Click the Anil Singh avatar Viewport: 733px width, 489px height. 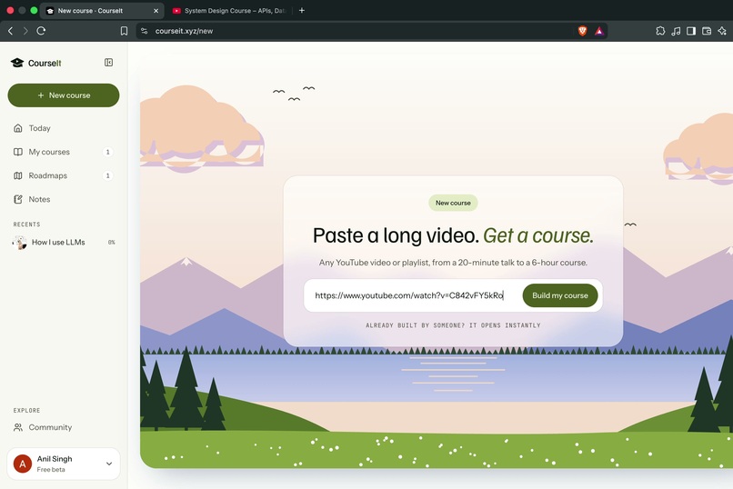point(23,464)
